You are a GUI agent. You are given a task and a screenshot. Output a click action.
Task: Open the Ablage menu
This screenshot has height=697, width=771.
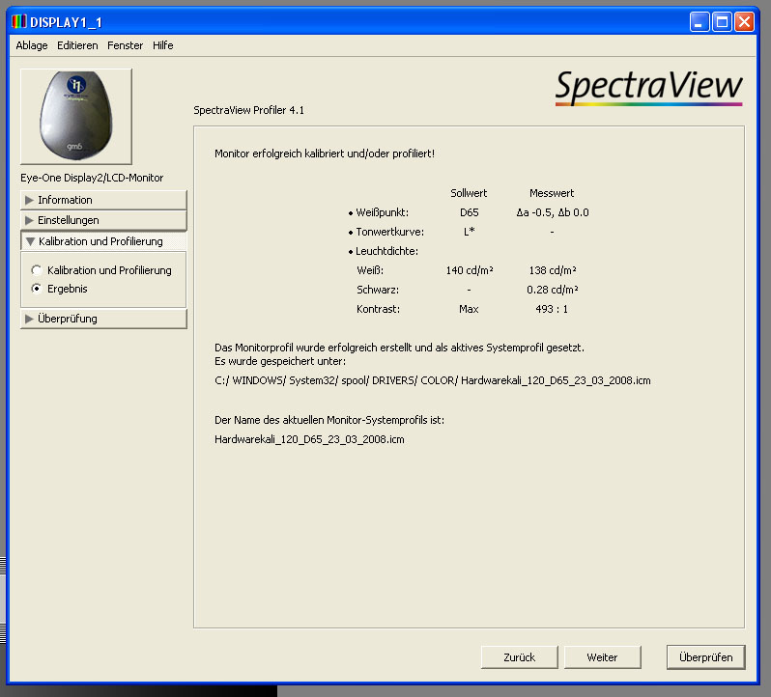(x=32, y=45)
